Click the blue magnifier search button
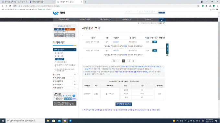This screenshot has height=123, width=220. [162, 12]
